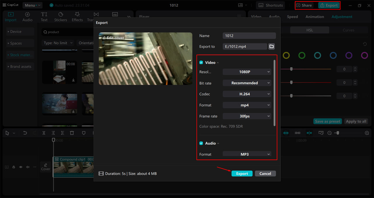Screen dimensions: 374x198
Task: Select the Curves sub-tab
Action: point(349,30)
